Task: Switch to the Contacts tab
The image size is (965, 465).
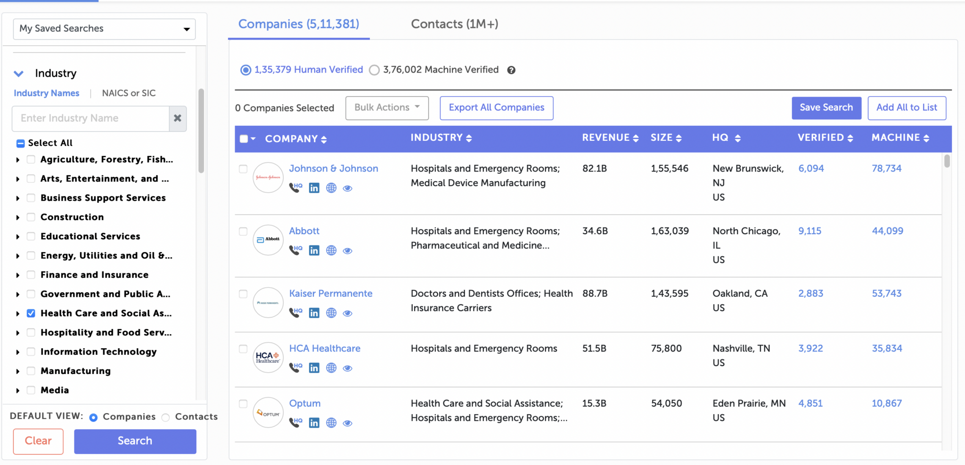Action: pos(454,24)
